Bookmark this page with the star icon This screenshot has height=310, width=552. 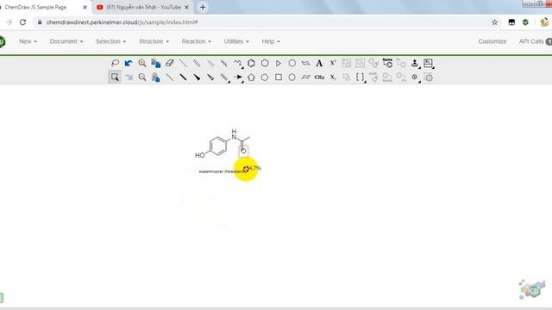(x=494, y=22)
